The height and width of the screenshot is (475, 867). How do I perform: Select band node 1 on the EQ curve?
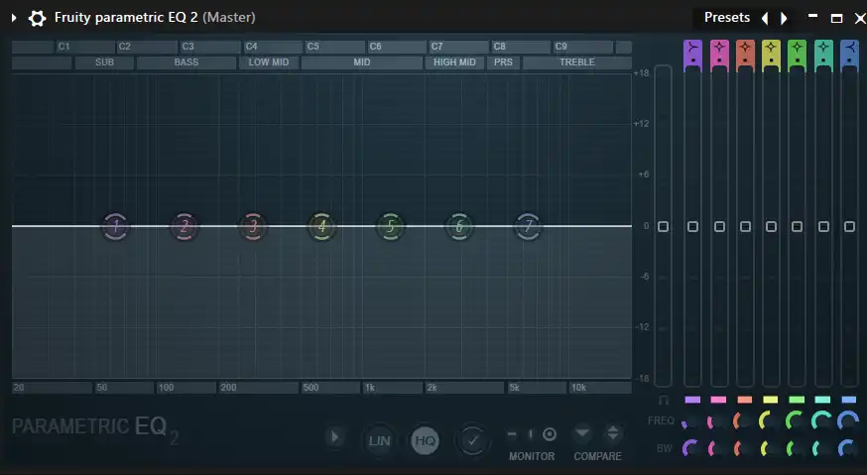coord(115,226)
